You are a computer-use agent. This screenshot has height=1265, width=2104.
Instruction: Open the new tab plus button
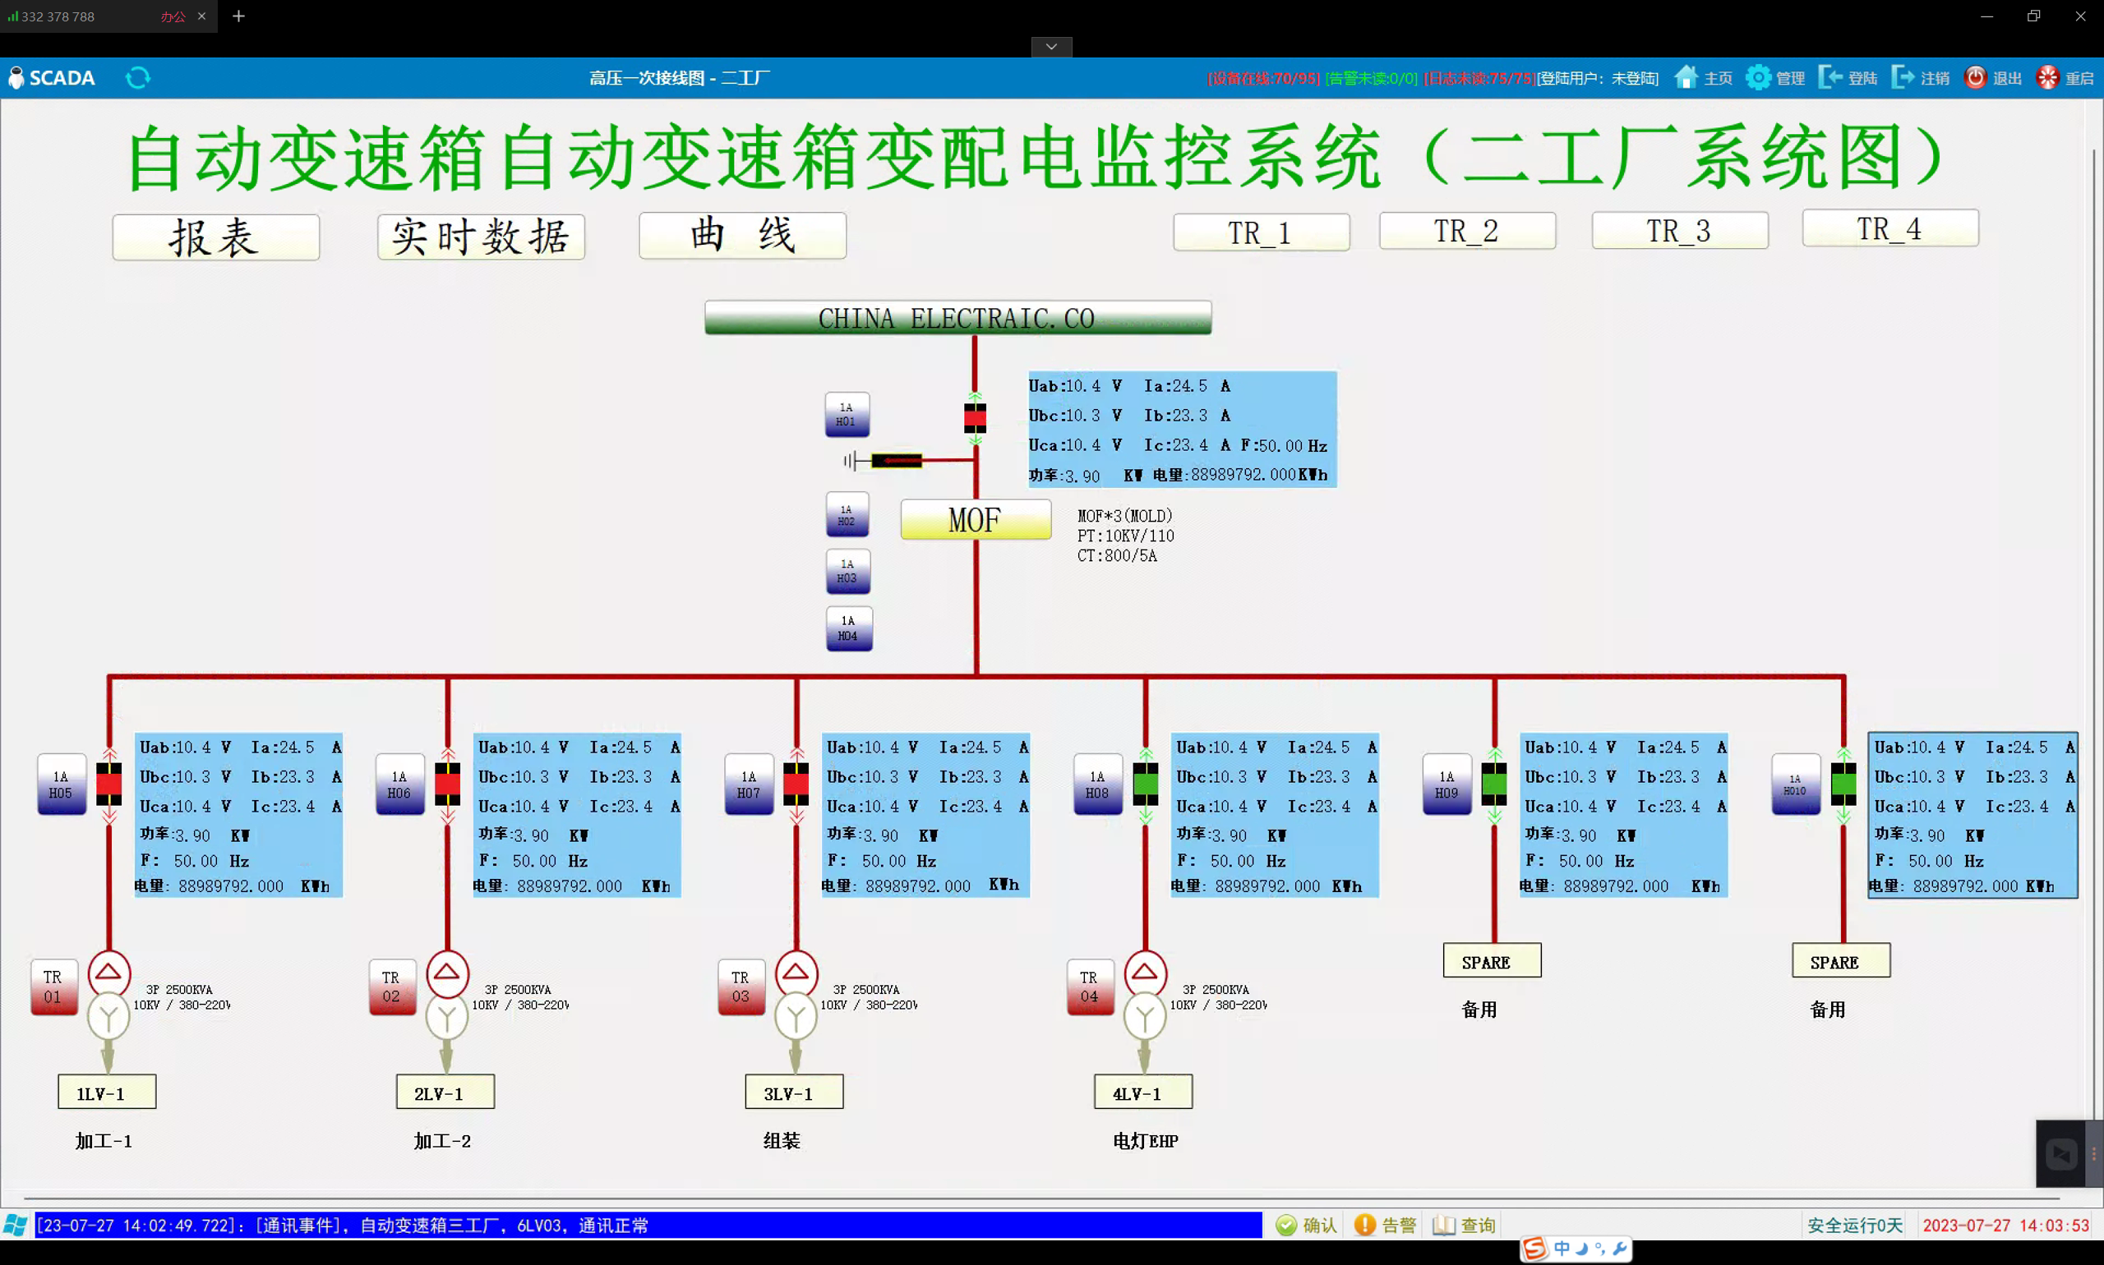coord(239,16)
